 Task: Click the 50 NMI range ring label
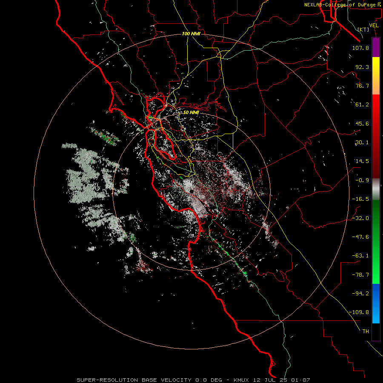[191, 113]
